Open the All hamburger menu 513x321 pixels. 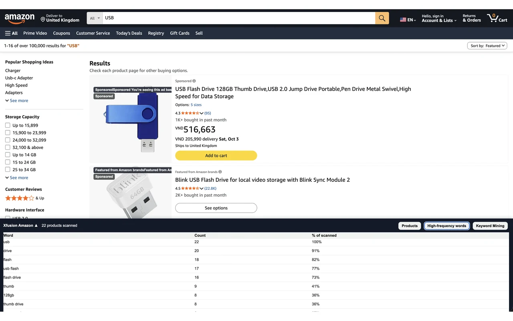(11, 33)
